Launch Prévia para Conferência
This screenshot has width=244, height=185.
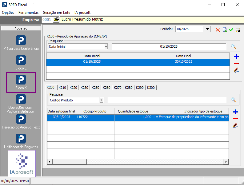coord(21,40)
